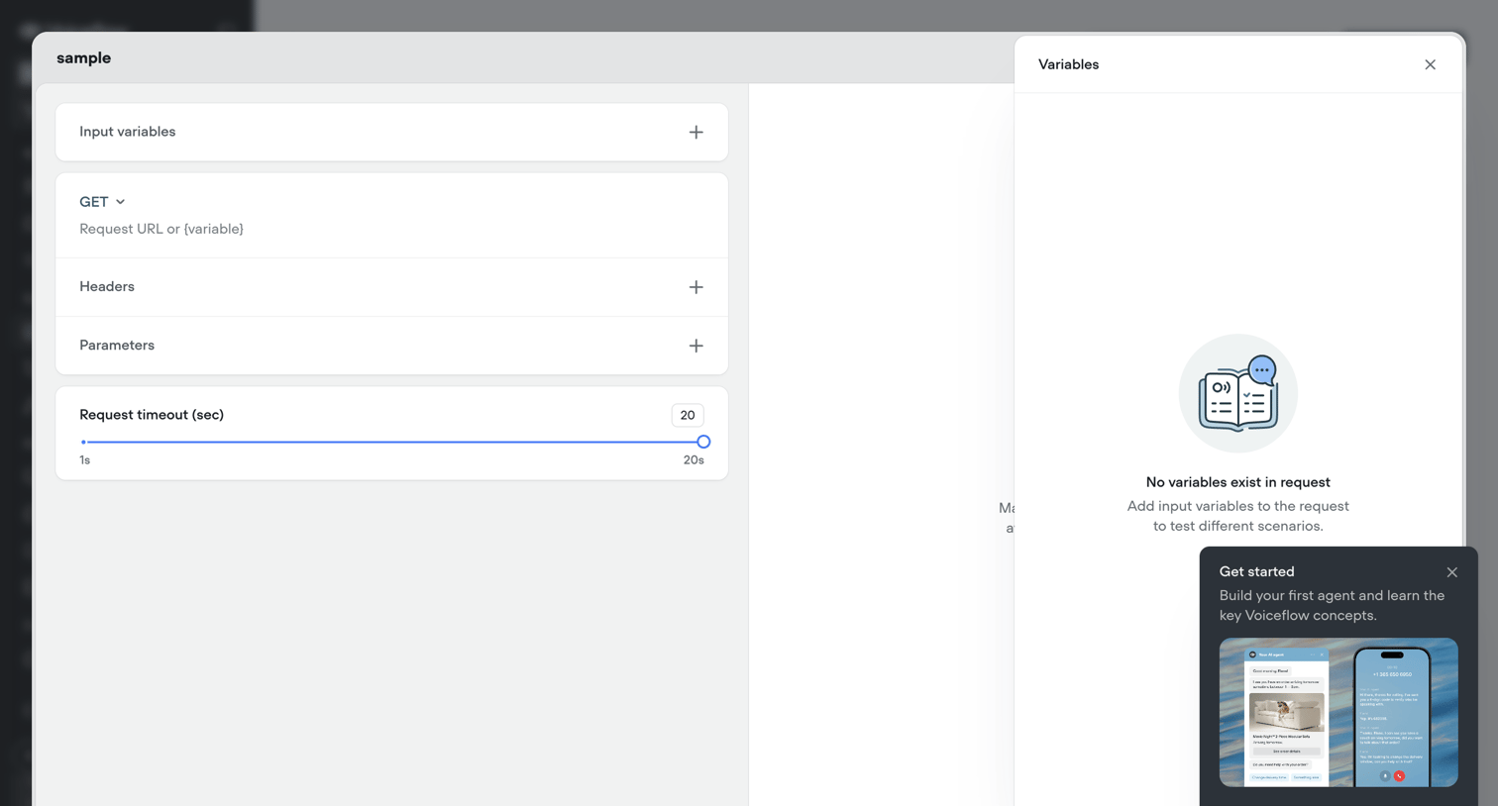Add a header with the plus icon
The height and width of the screenshot is (806, 1498).
[695, 287]
